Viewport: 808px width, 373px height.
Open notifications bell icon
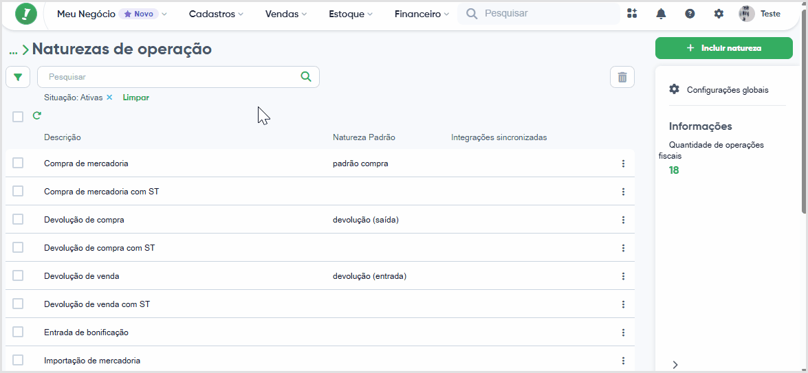tap(661, 14)
